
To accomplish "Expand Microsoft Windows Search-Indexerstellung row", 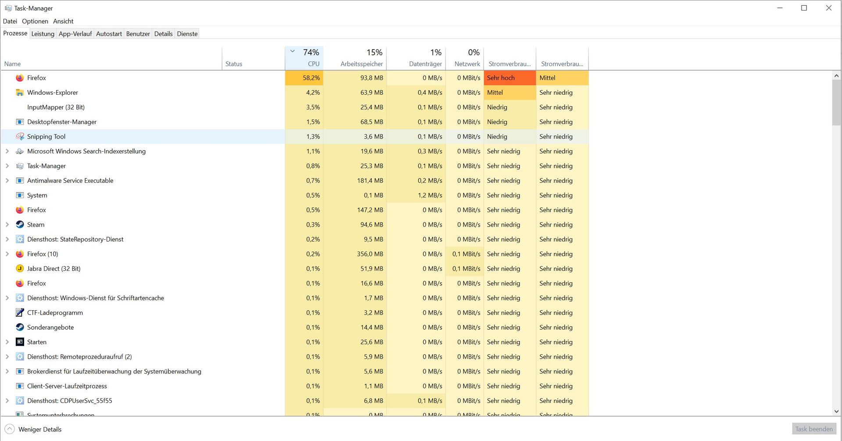I will [7, 151].
